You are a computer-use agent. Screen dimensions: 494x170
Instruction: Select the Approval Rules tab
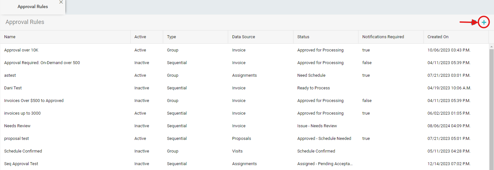point(32,7)
